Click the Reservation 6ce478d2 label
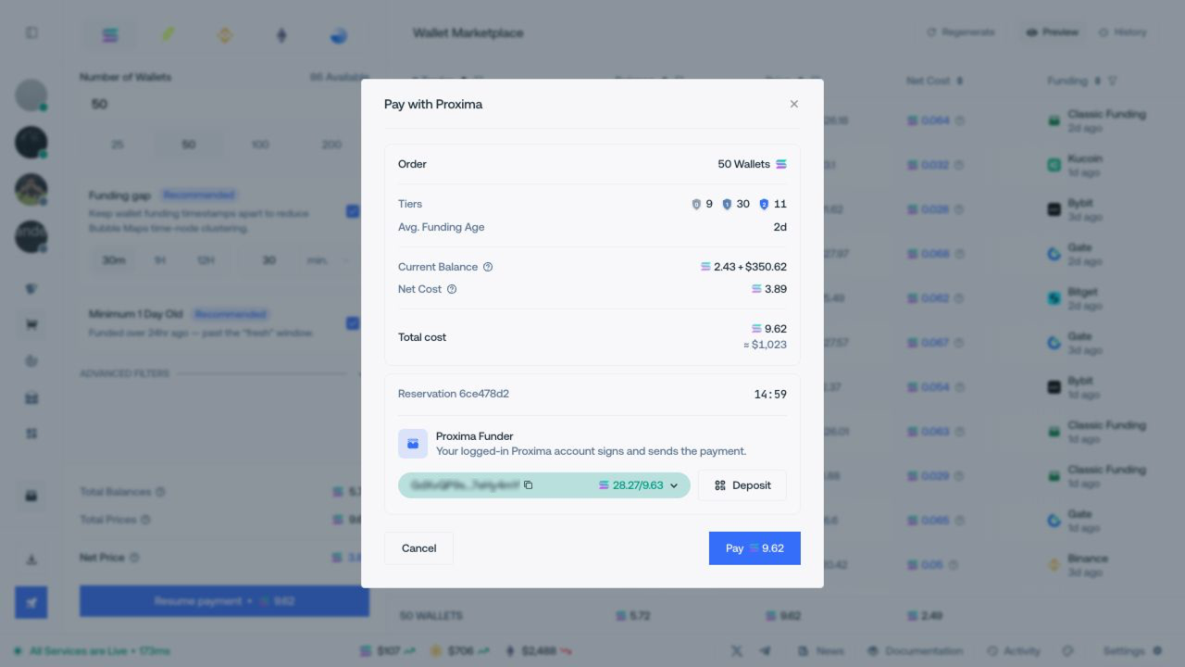 (x=454, y=394)
